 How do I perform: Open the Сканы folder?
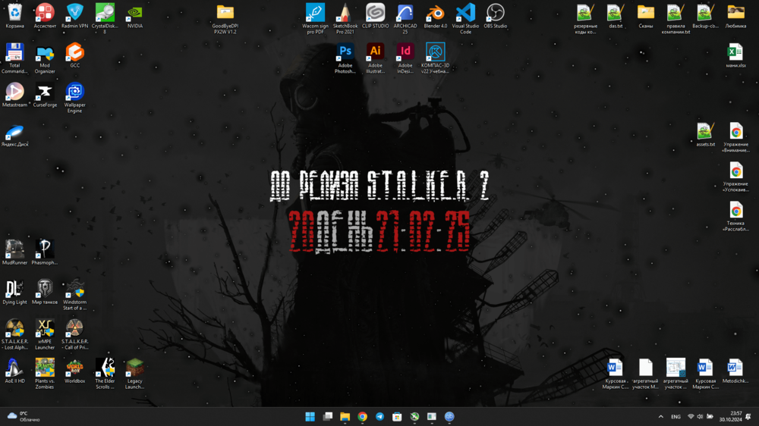pyautogui.click(x=645, y=16)
